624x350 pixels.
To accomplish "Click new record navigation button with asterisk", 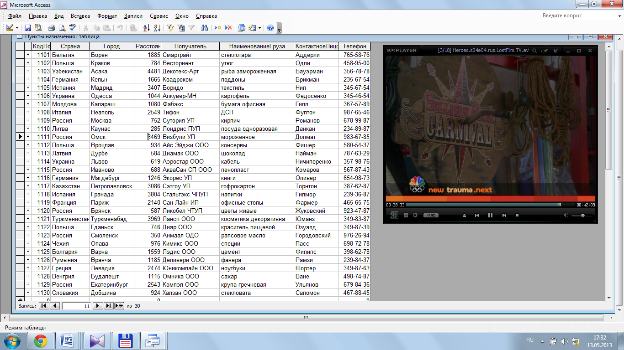I will coord(119,306).
